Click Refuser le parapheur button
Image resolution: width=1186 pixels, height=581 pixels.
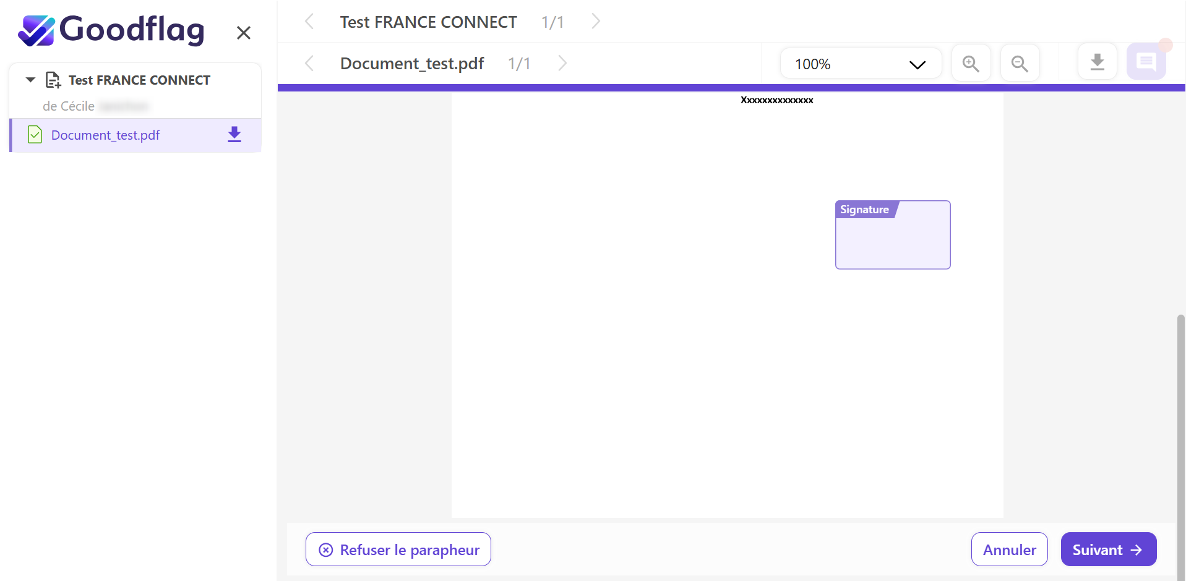click(398, 549)
